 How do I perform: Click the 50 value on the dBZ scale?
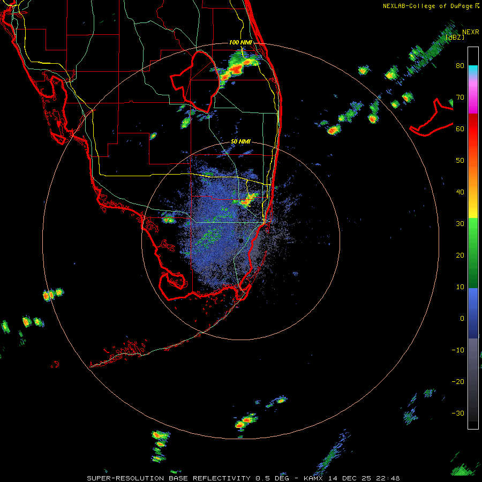click(460, 161)
